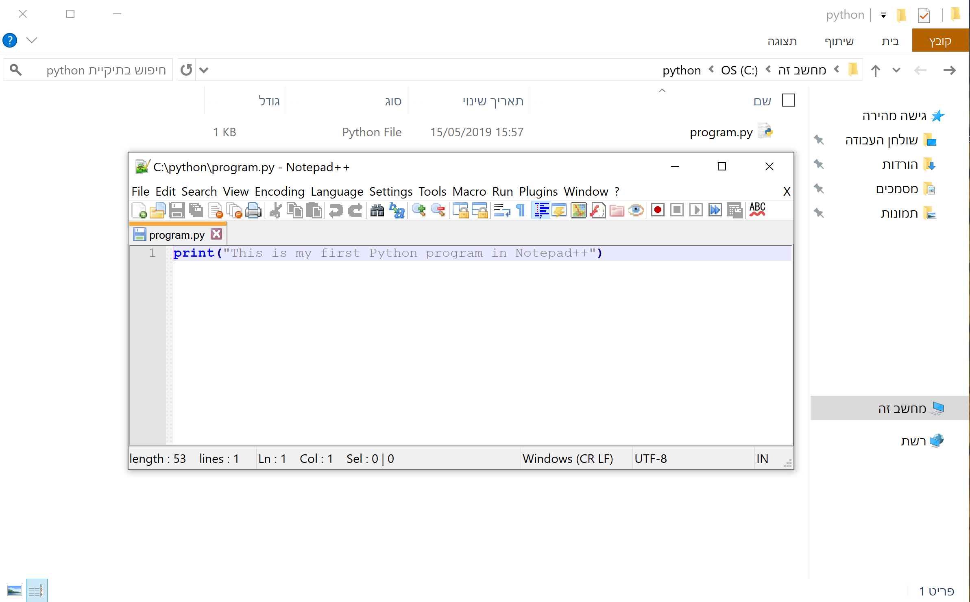Screen dimensions: 970x602
Task: Click the Replace icon in toolbar
Action: pyautogui.click(x=397, y=210)
